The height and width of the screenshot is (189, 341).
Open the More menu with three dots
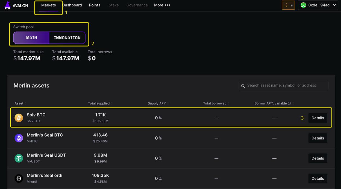162,5
